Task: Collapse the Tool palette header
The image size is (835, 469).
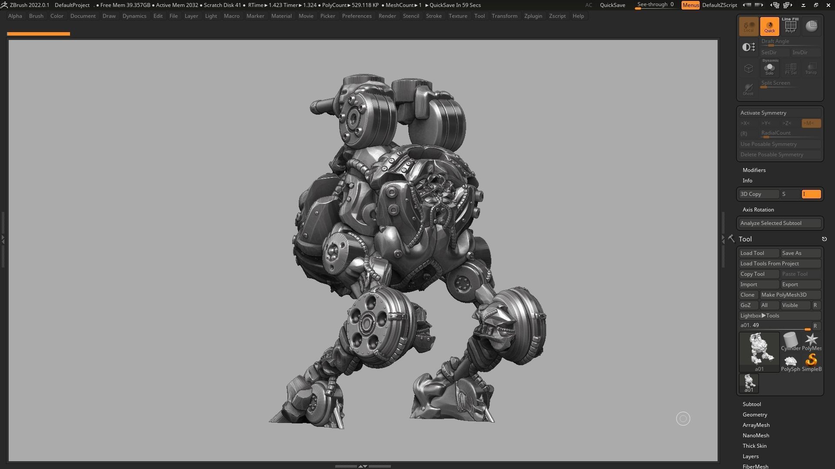Action: pos(745,239)
